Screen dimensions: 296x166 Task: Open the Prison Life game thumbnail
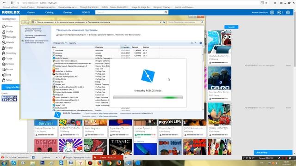pyautogui.click(x=170, y=123)
